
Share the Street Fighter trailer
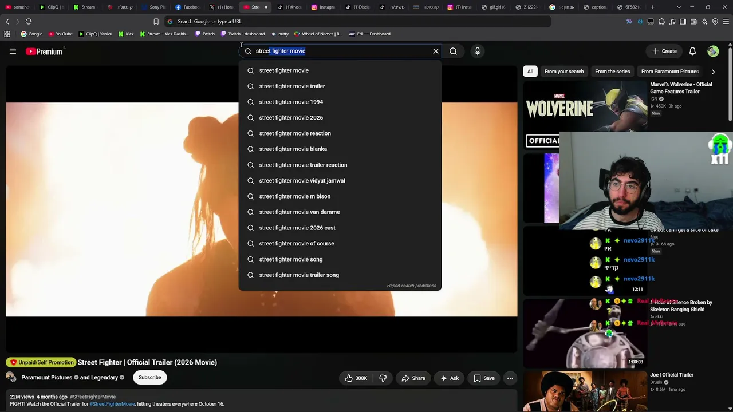413,378
